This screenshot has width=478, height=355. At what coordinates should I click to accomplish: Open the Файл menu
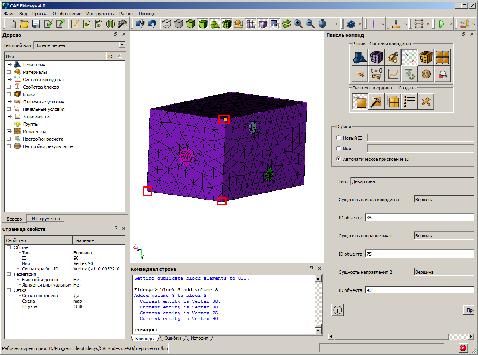tap(9, 14)
